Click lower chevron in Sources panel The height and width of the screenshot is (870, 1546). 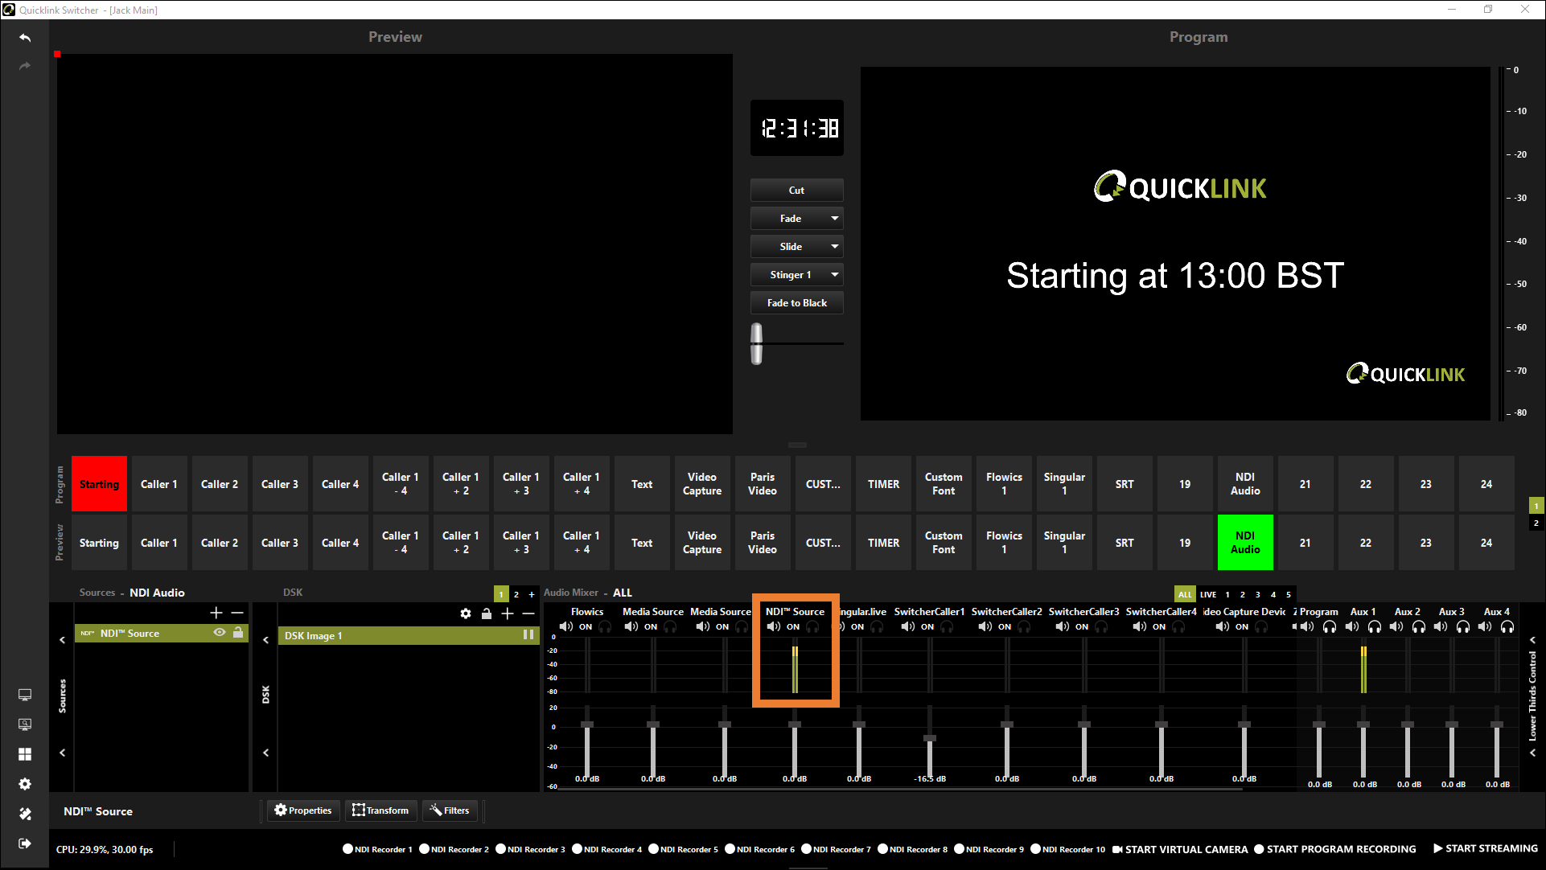tap(62, 753)
